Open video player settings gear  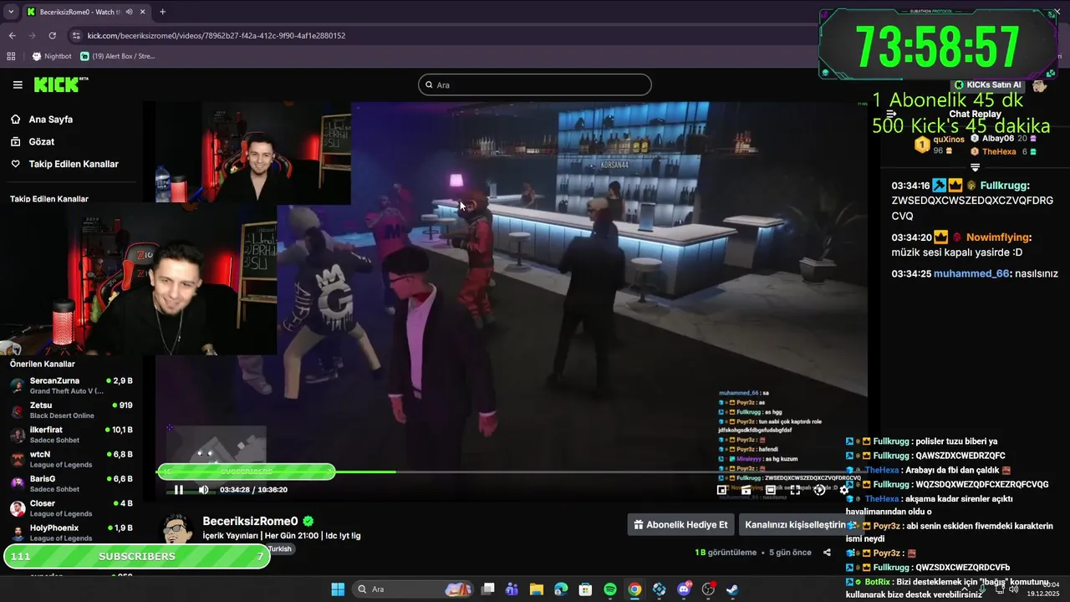[843, 490]
